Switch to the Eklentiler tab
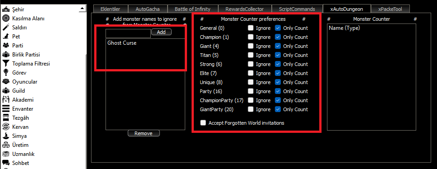The height and width of the screenshot is (169, 437). click(110, 9)
